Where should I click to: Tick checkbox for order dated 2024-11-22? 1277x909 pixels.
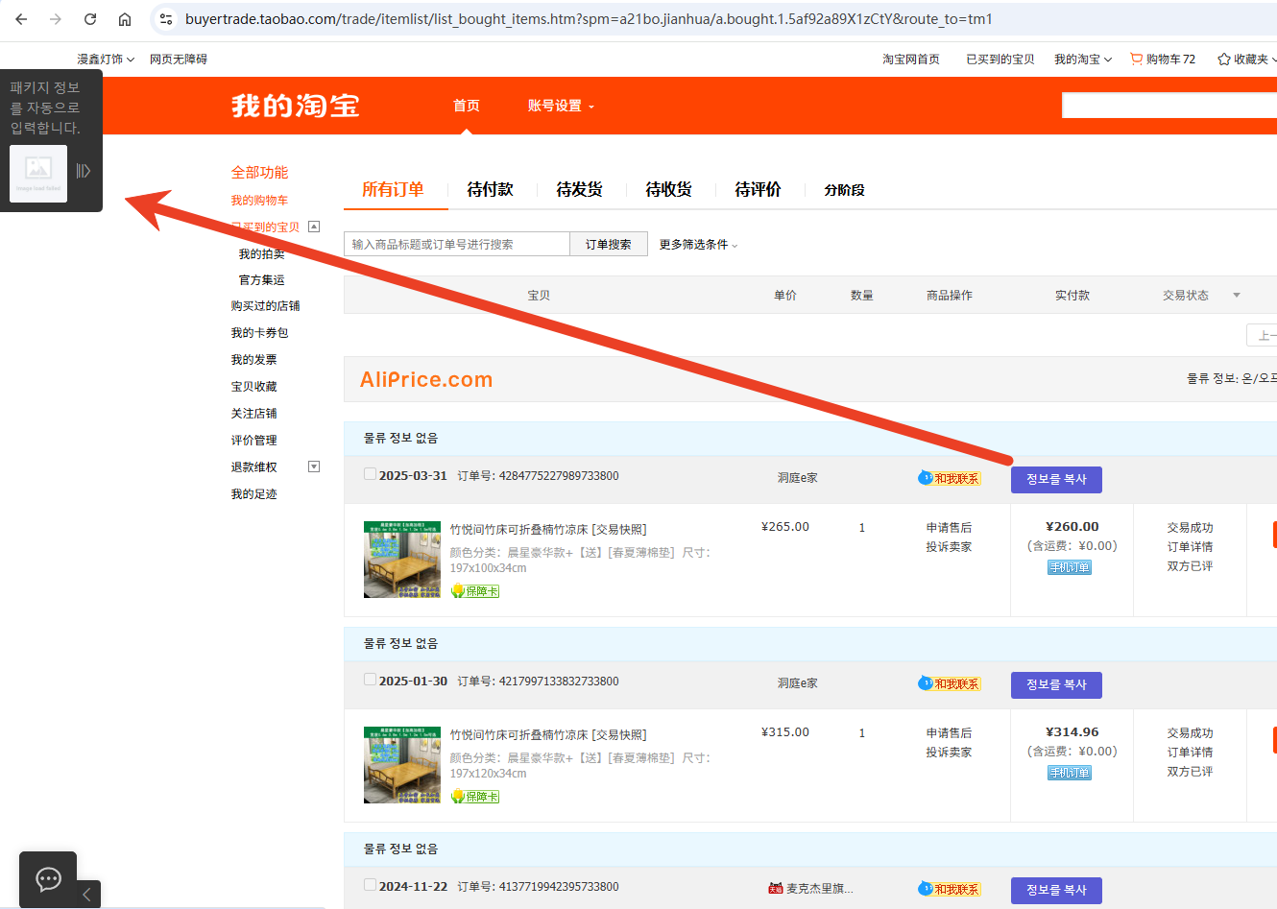coord(370,885)
